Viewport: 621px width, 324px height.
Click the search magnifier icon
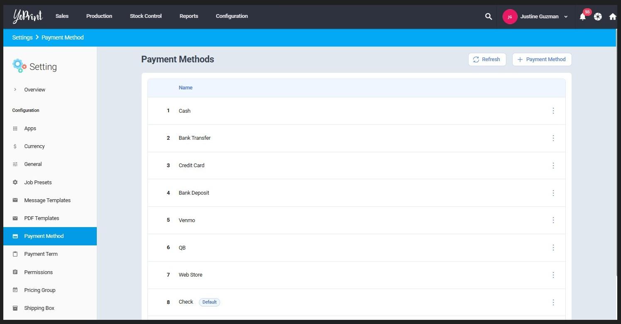(488, 17)
